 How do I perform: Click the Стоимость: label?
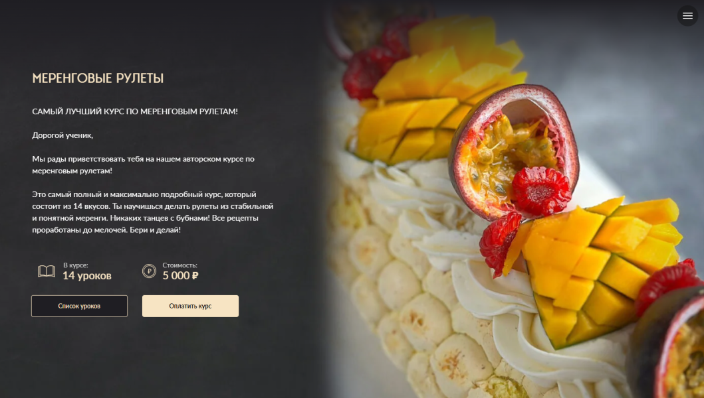coord(179,265)
